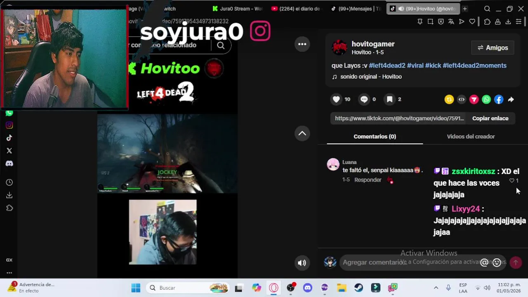Click the Amigos button
The height and width of the screenshot is (297, 528).
[x=493, y=48]
